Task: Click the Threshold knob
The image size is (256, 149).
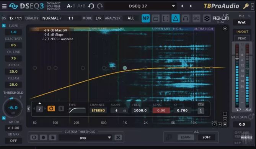Action: coord(13,108)
